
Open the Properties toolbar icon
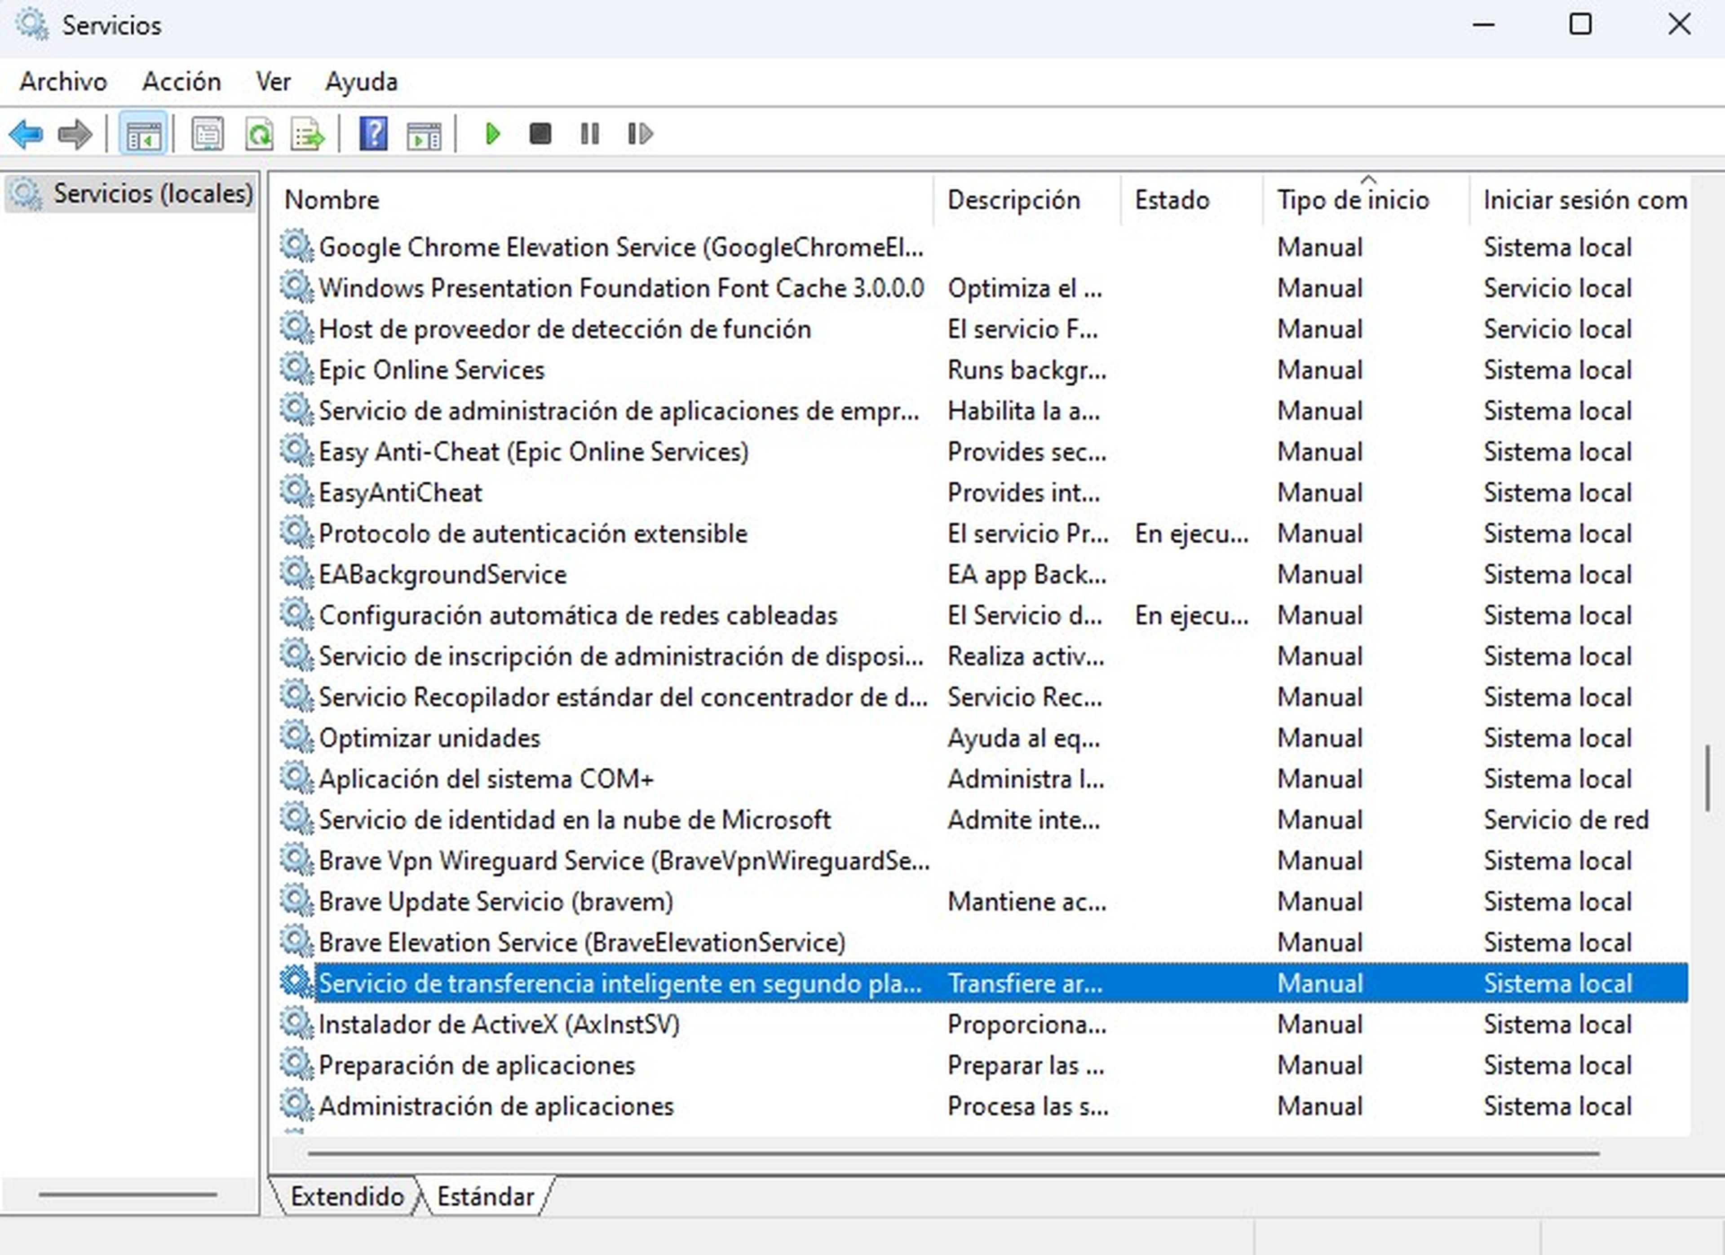(x=207, y=135)
